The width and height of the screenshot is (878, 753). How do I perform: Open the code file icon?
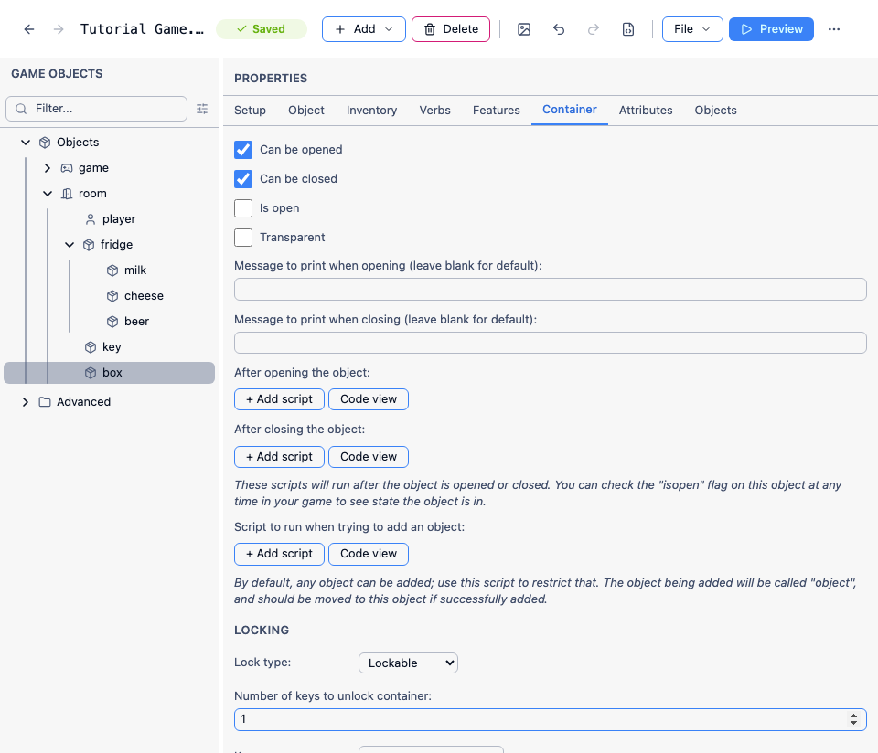tap(628, 29)
